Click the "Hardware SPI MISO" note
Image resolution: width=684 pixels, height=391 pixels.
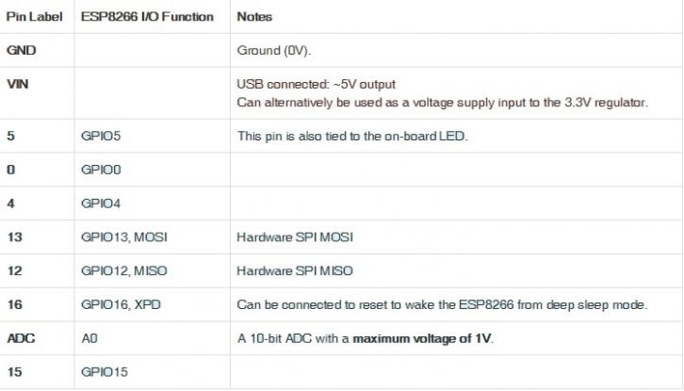tap(296, 271)
